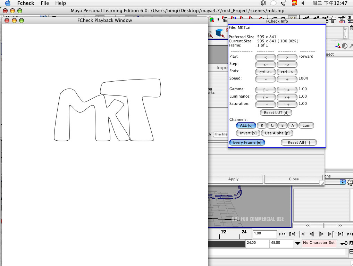Viewport: 353px width, 266px height.
Task: Click animation end time field 48.00
Action: point(281,243)
